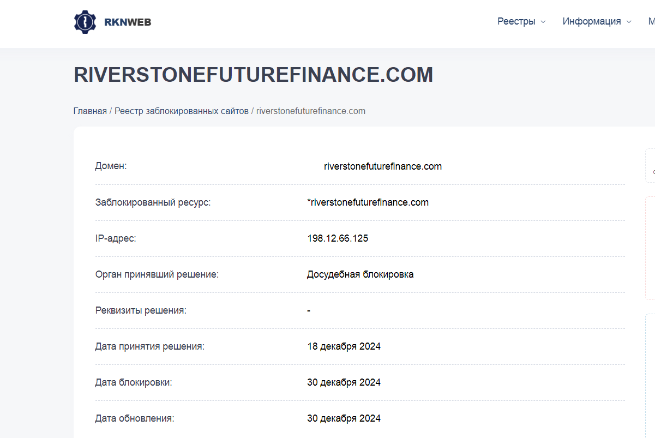The height and width of the screenshot is (438, 655).
Task: Click the Реквизиты решения dash value
Action: (308, 310)
